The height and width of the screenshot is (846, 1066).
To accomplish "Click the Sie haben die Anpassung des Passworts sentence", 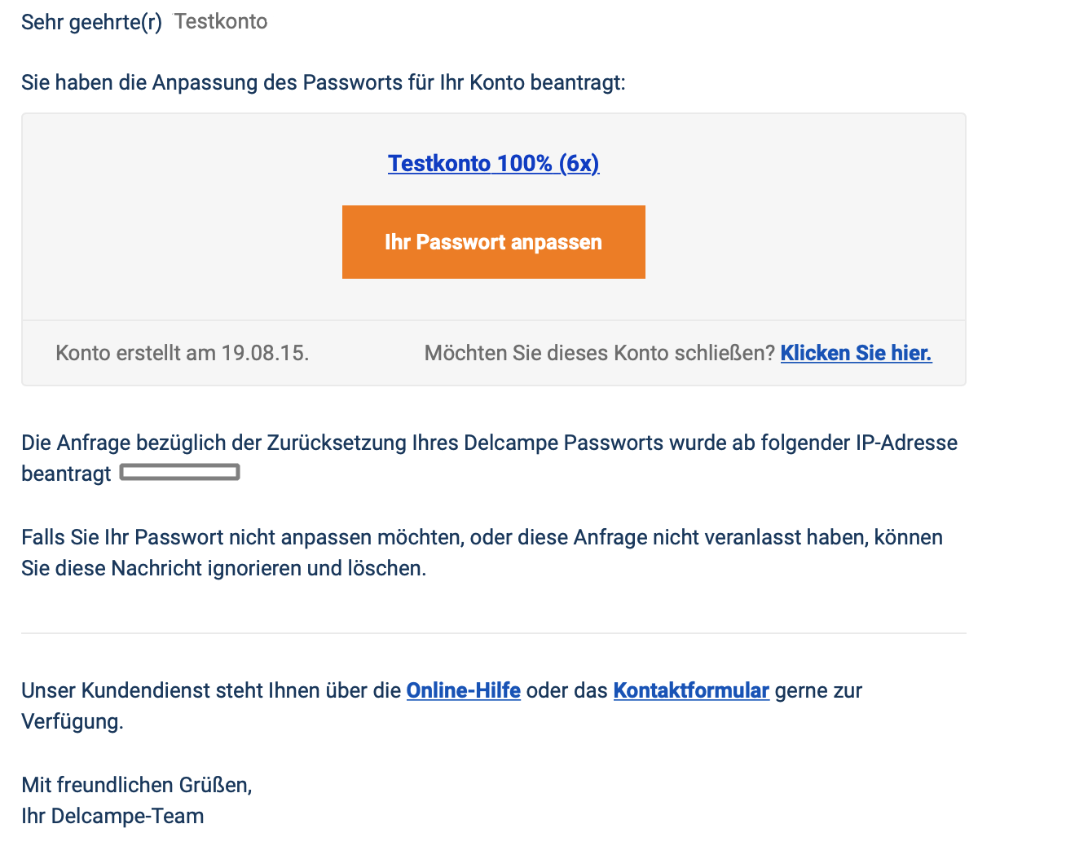I will pyautogui.click(x=324, y=82).
